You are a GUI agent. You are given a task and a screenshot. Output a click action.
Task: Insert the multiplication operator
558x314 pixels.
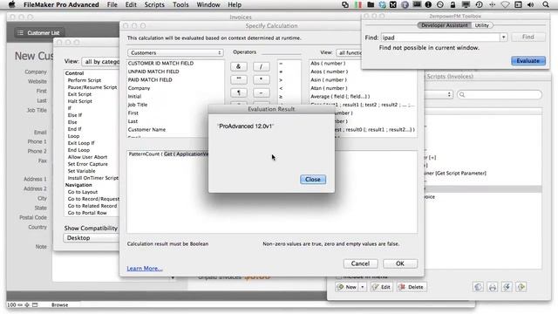261,79
